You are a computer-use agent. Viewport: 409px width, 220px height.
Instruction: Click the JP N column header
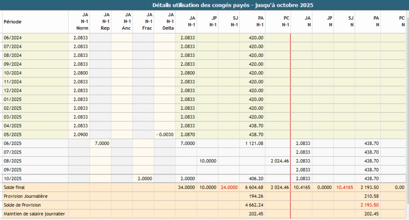tap(323, 21)
